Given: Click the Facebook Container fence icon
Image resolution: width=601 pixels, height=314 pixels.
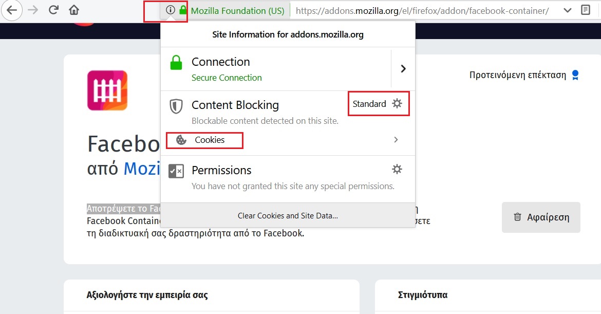Looking at the screenshot, I should pos(107,90).
